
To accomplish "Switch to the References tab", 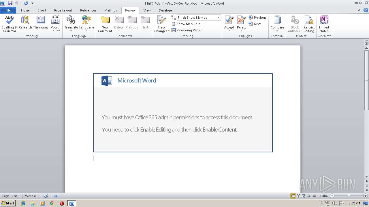I will click(88, 10).
